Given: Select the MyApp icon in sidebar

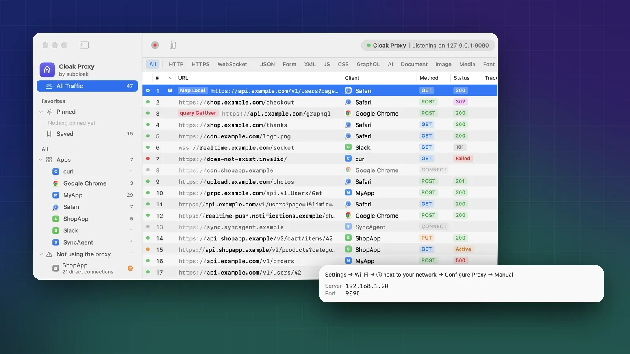Looking at the screenshot, I should [x=56, y=195].
